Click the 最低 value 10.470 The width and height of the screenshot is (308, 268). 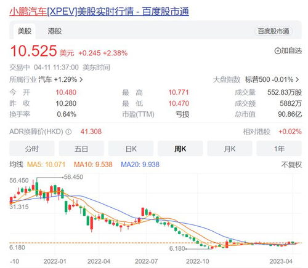pos(179,103)
